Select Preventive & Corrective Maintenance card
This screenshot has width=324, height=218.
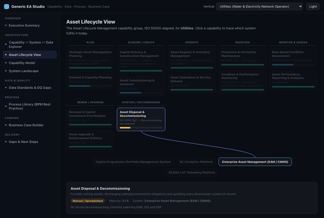[x=242, y=58]
